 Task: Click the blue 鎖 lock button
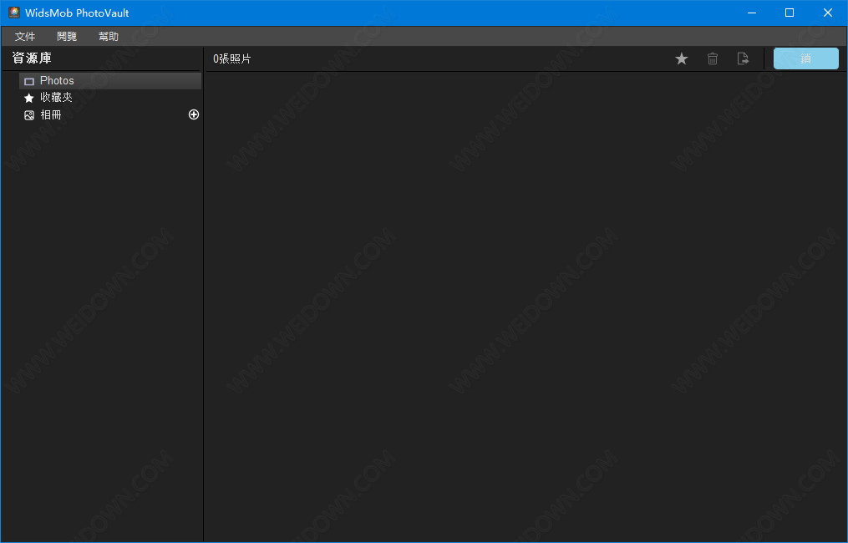(806, 59)
